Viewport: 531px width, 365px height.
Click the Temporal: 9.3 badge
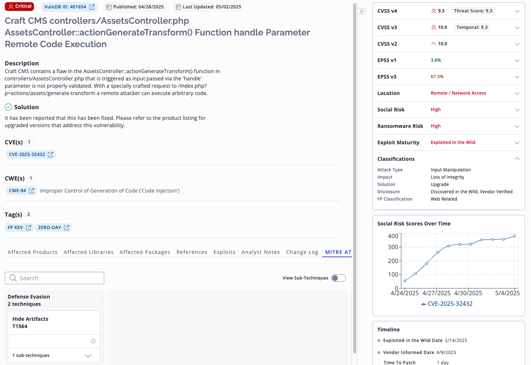(472, 27)
